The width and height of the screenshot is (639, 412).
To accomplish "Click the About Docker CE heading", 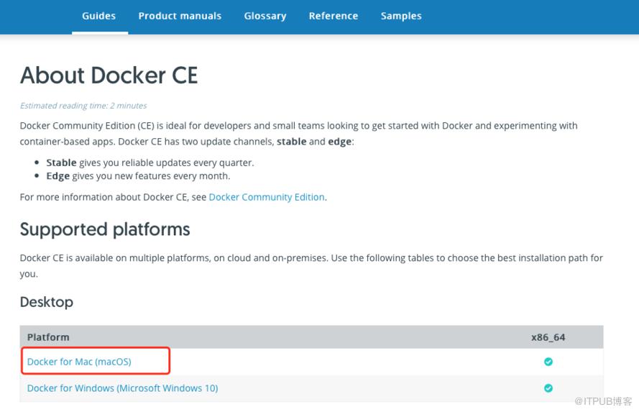I will [x=109, y=75].
